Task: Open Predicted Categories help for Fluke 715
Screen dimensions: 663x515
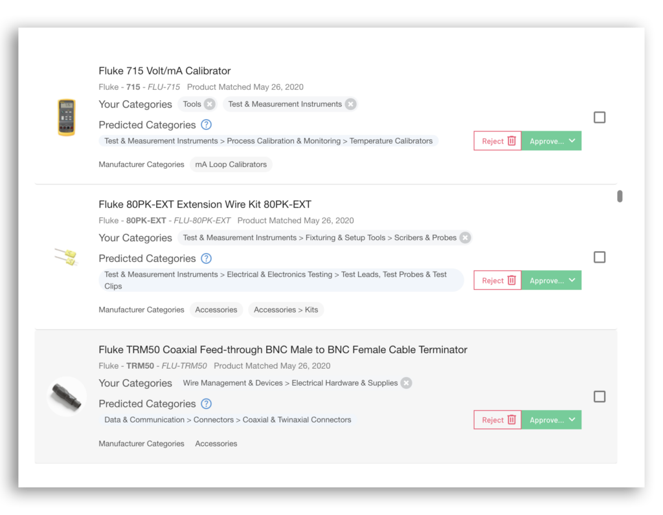Action: tap(206, 125)
